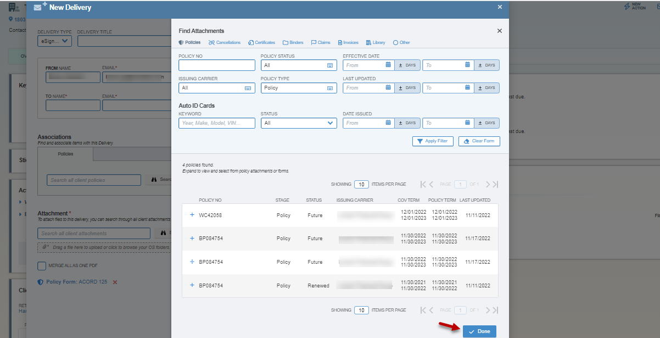Switch to the Certificates tab

point(261,42)
